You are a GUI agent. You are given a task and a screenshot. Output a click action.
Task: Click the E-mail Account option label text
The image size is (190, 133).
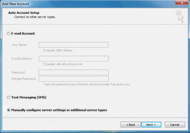click(23, 33)
